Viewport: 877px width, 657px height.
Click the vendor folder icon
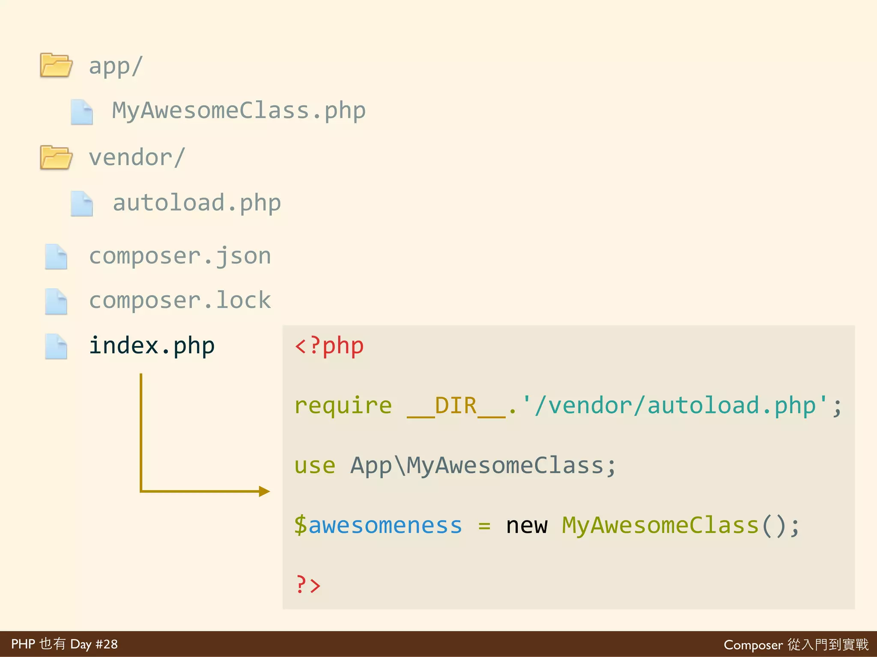tap(56, 157)
